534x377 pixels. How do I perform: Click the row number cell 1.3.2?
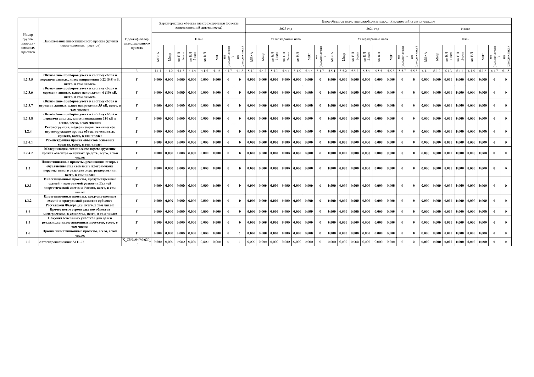click(x=28, y=200)
